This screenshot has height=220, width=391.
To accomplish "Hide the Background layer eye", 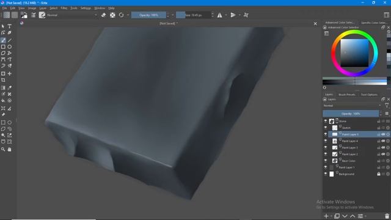I will click(x=326, y=174).
